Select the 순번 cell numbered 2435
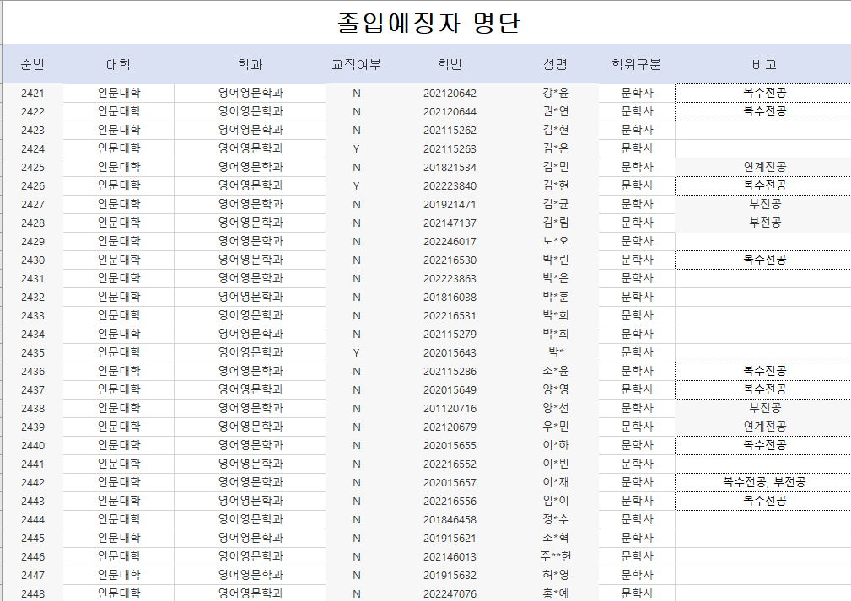The image size is (851, 601). [33, 353]
